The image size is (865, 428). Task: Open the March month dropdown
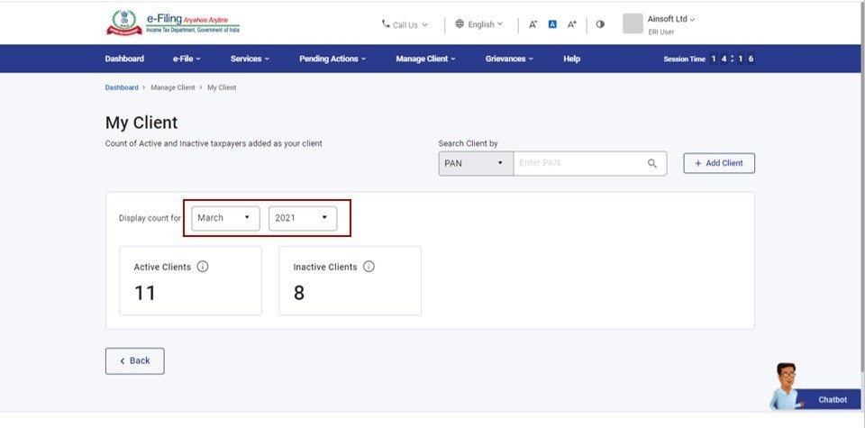tap(225, 218)
